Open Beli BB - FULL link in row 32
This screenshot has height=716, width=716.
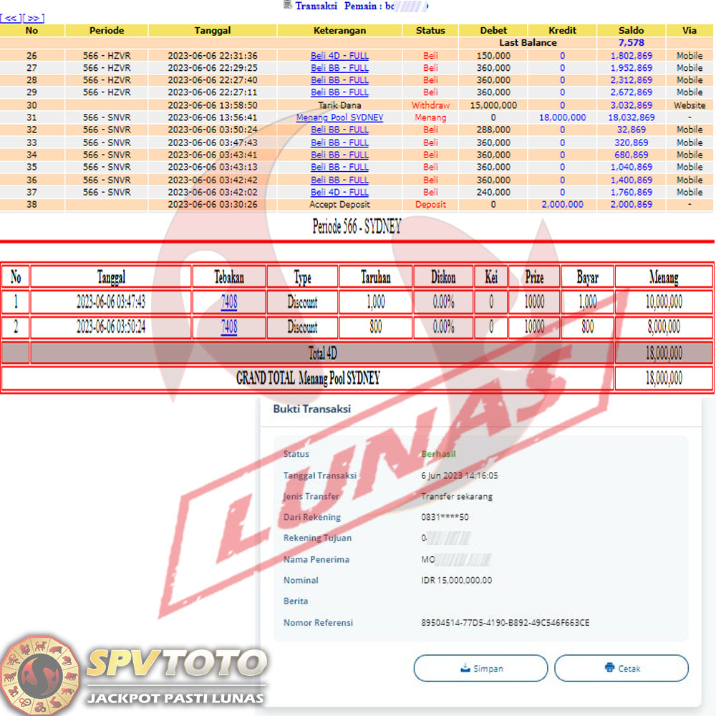click(339, 130)
